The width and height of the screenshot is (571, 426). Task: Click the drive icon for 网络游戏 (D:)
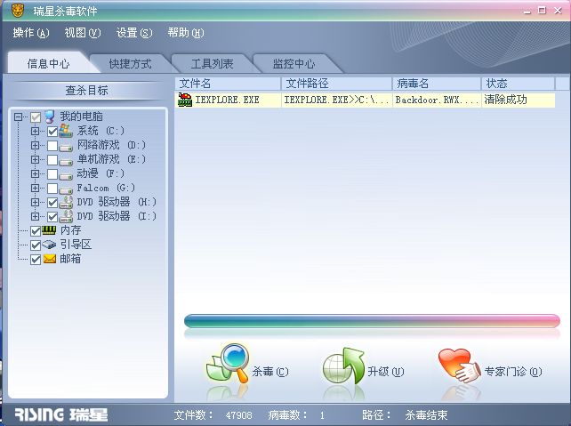66,147
